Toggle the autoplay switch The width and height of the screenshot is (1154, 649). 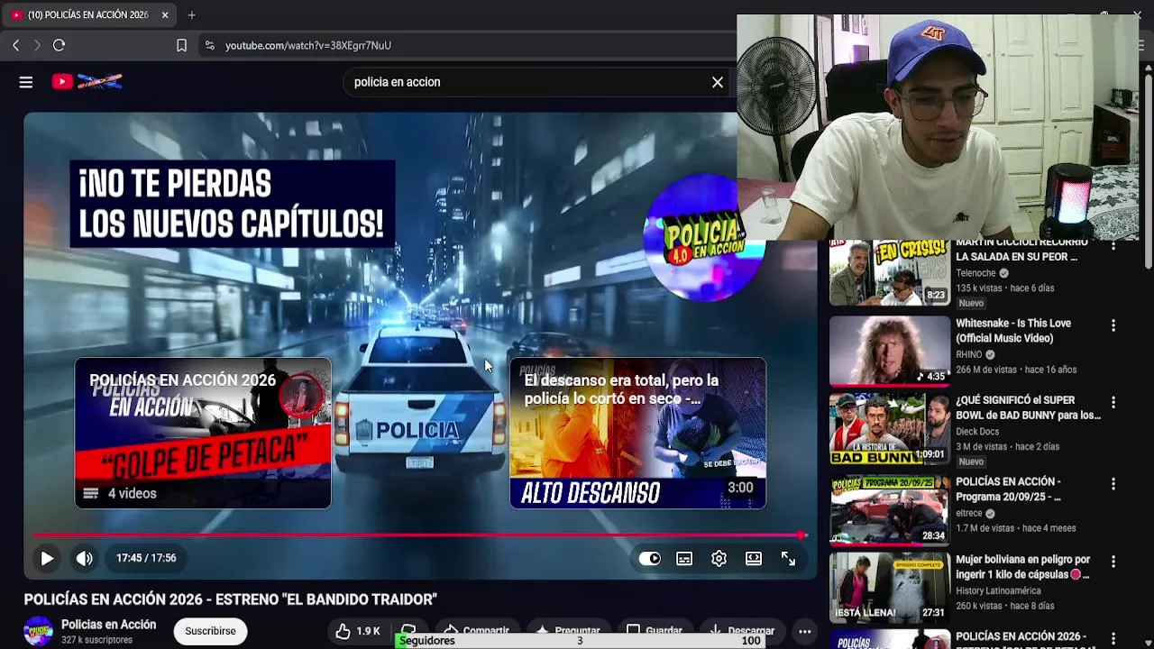click(649, 559)
